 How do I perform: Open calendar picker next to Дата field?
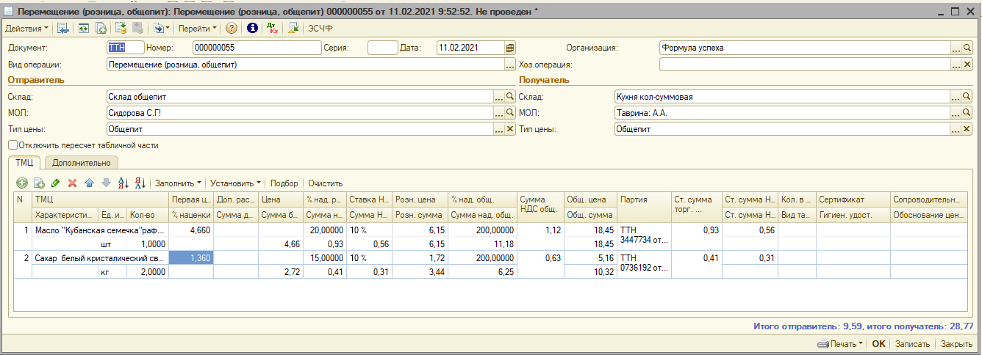point(509,48)
